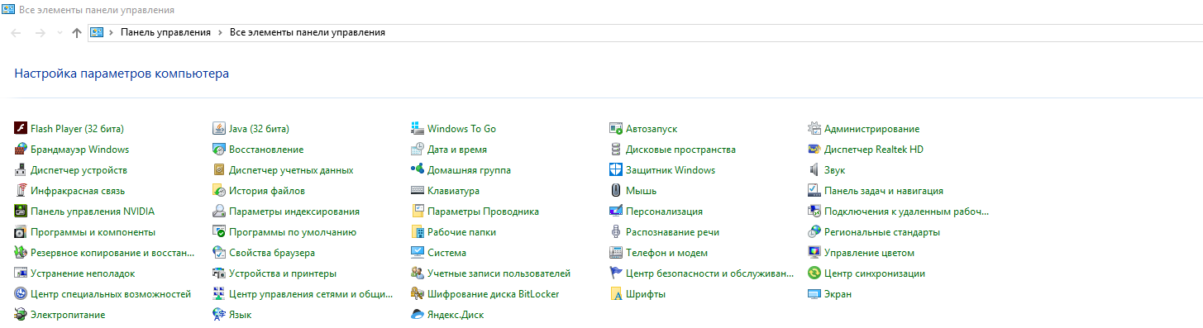
Task: Click the Экран display icon
Action: (814, 293)
